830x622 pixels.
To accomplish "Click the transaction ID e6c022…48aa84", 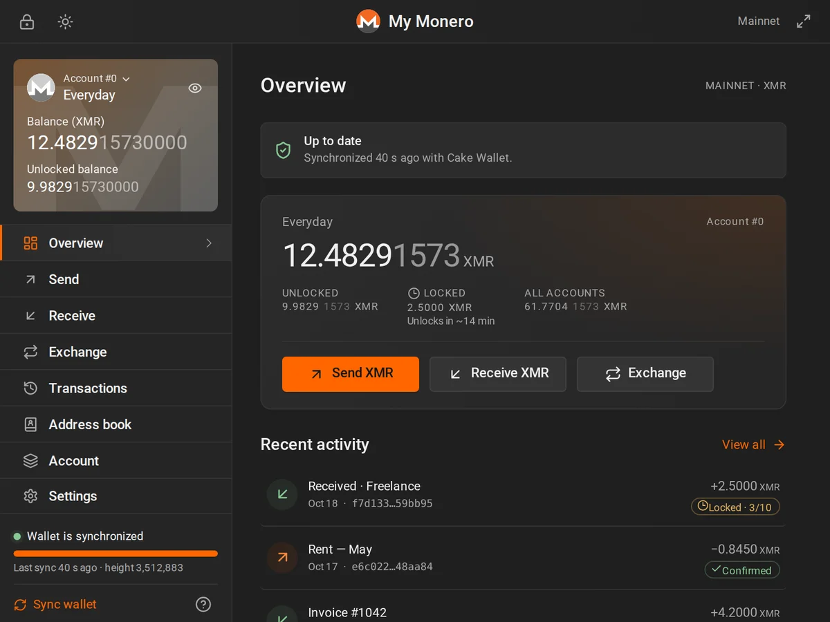I will point(392,567).
